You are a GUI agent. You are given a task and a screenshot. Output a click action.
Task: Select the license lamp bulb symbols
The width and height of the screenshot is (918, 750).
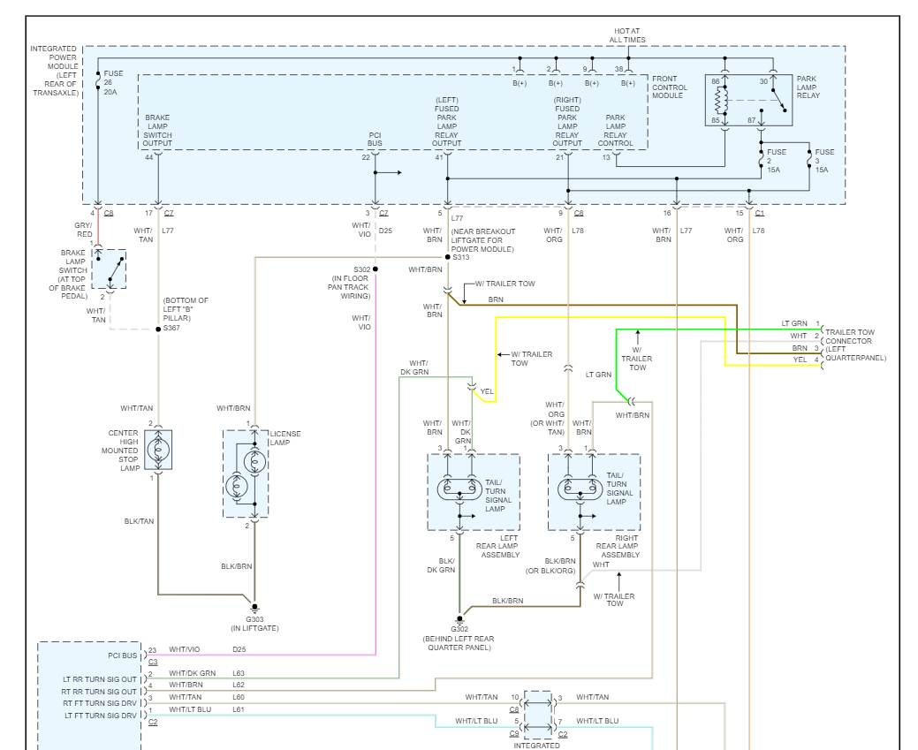(246, 473)
